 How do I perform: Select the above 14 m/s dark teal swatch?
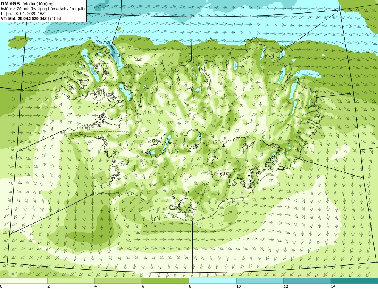pyautogui.click(x=355, y=281)
